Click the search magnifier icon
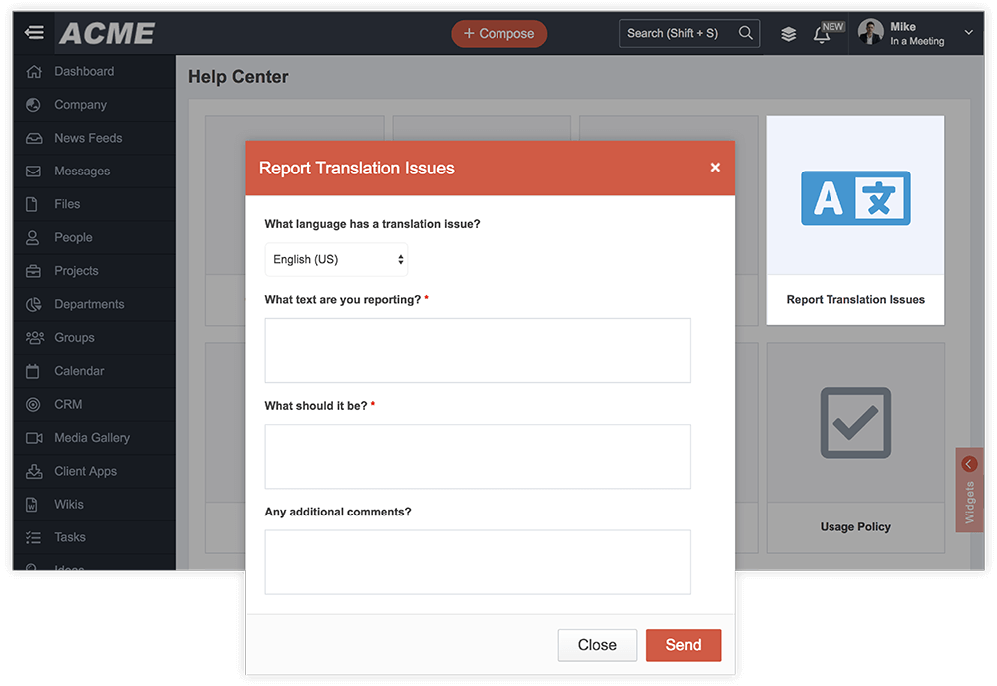Image resolution: width=997 pixels, height=686 pixels. point(745,32)
